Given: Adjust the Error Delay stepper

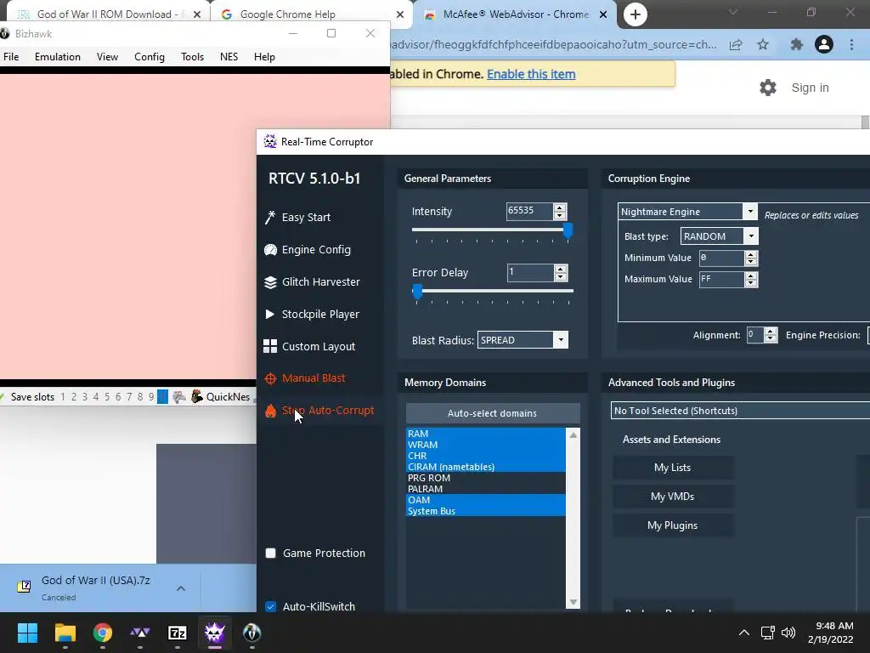Looking at the screenshot, I should pyautogui.click(x=561, y=273).
